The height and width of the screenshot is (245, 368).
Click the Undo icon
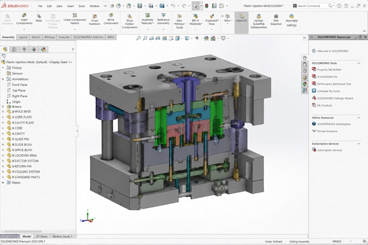[x=173, y=6]
